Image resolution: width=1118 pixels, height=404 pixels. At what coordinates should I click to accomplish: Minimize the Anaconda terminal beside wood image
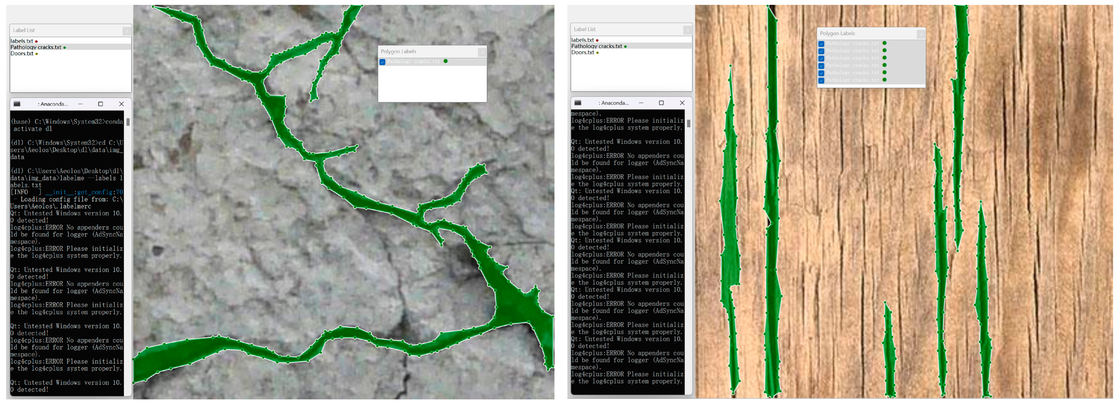tap(640, 103)
